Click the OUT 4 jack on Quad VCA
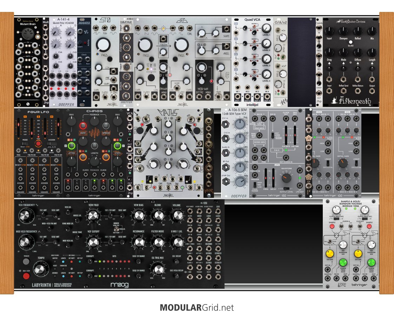The width and height of the screenshot is (394, 315). [x=267, y=96]
